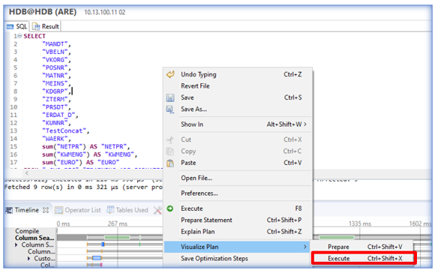Choose Save Optimization Steps entry
The width and height of the screenshot is (438, 273).
pyautogui.click(x=238, y=259)
